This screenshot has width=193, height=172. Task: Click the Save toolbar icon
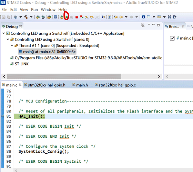click(x=3, y=17)
